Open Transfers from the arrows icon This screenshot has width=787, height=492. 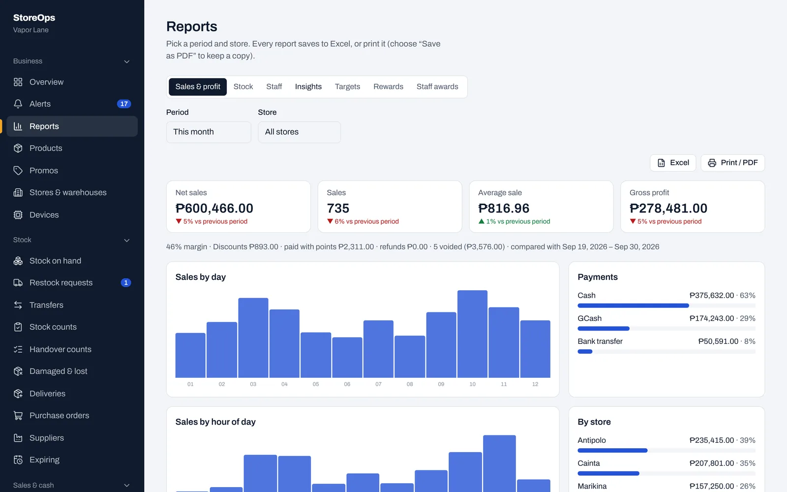[x=18, y=305]
